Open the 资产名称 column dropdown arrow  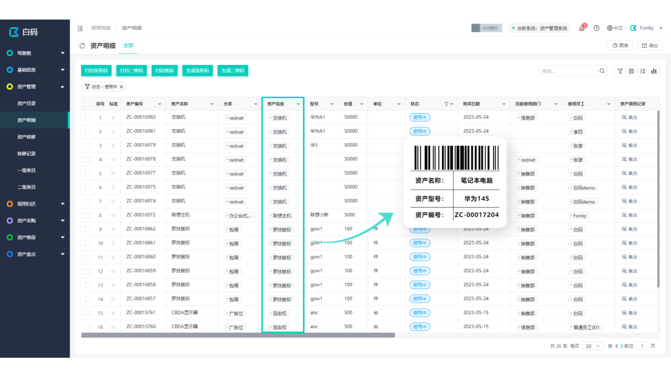tap(212, 104)
